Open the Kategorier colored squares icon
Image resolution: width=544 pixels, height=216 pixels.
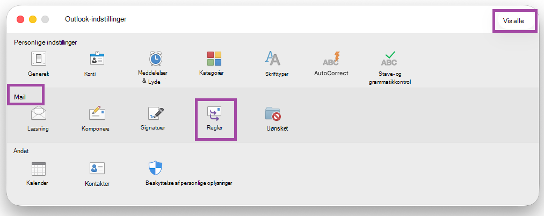[214, 59]
